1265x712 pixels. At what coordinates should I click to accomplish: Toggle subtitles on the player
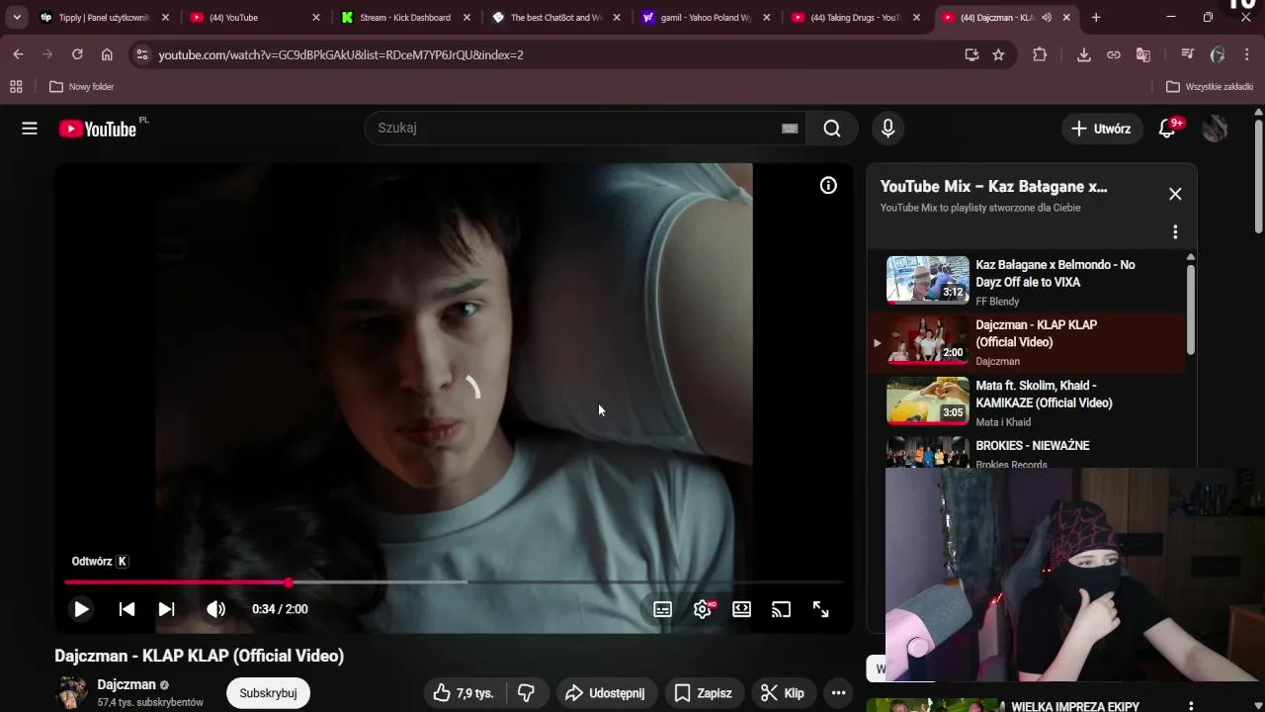point(662,609)
